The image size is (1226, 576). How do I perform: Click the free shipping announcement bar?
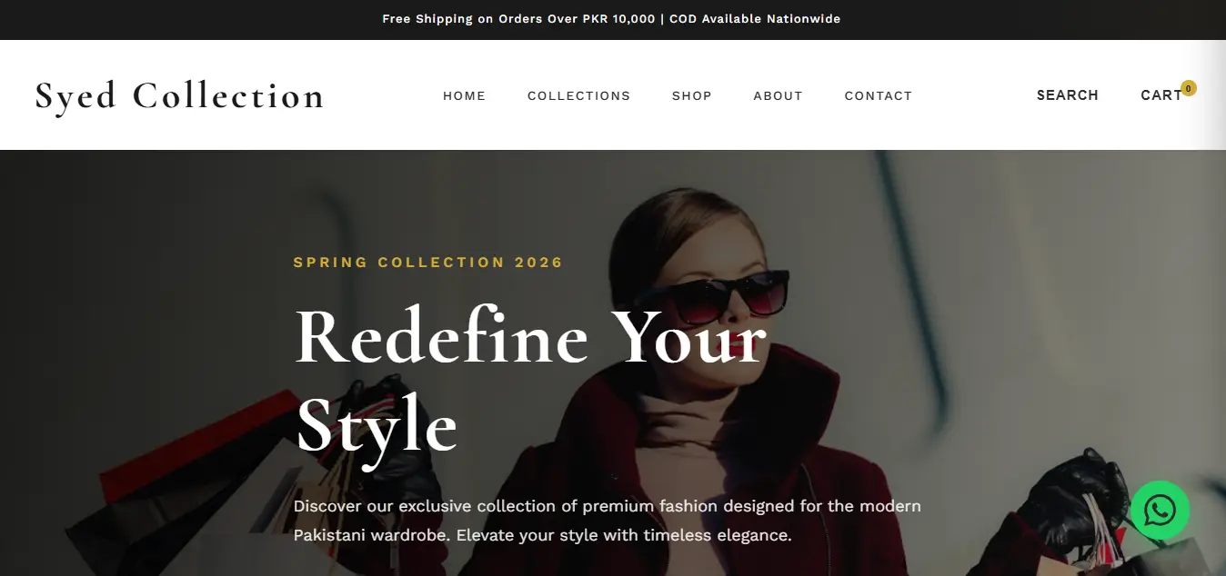[613, 18]
